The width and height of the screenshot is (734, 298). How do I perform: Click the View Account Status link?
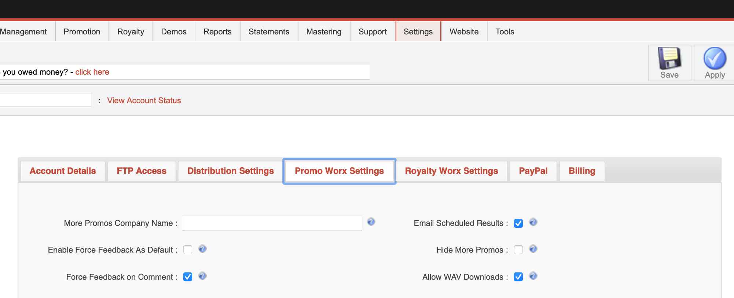click(144, 101)
